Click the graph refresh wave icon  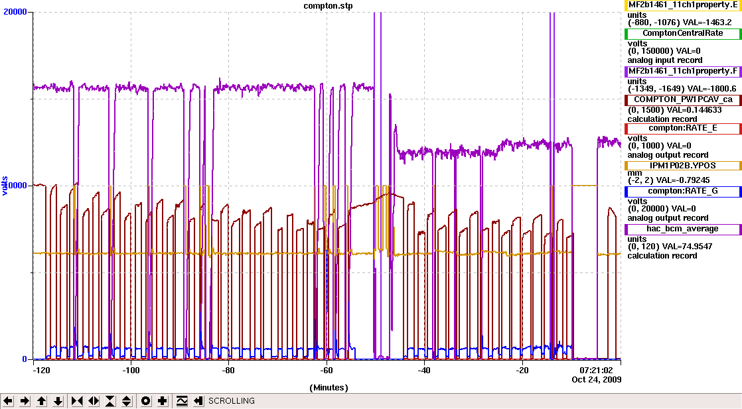182,401
